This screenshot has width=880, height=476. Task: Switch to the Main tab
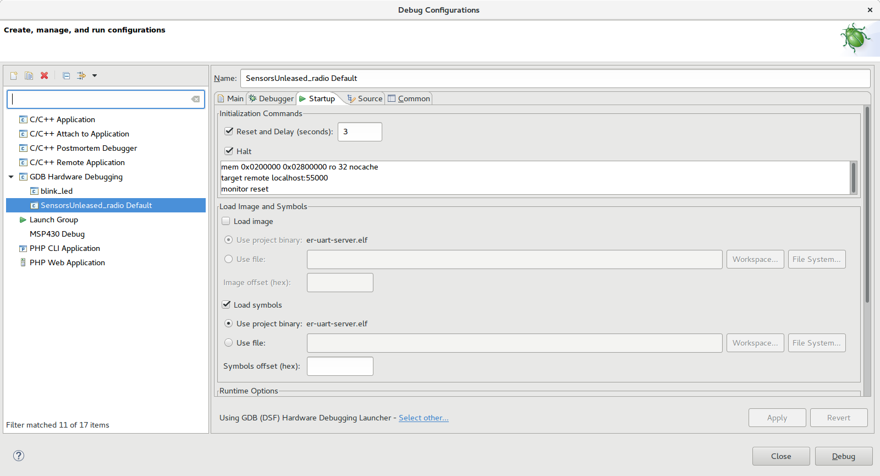tap(230, 99)
